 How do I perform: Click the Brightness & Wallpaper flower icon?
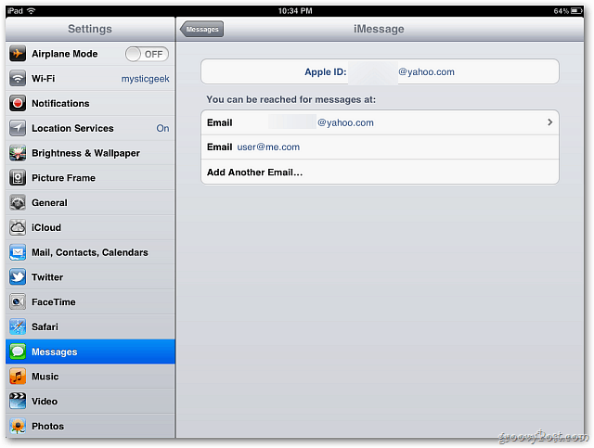click(18, 153)
